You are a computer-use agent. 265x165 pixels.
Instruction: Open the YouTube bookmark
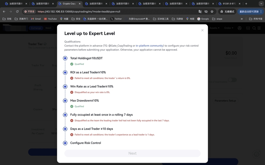[x=50, y=19]
